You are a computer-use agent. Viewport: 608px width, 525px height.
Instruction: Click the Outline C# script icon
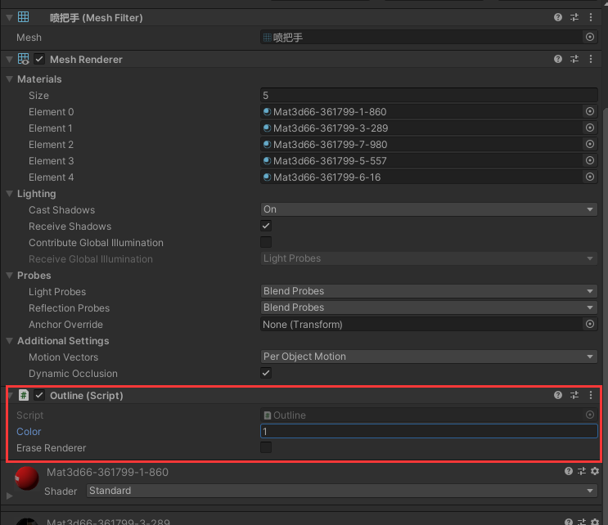[x=24, y=395]
